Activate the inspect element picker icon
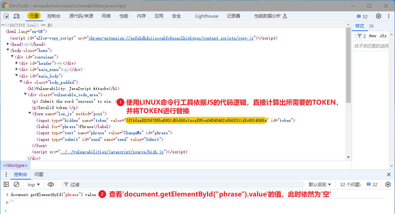This screenshot has height=214, width=395. point(6,16)
